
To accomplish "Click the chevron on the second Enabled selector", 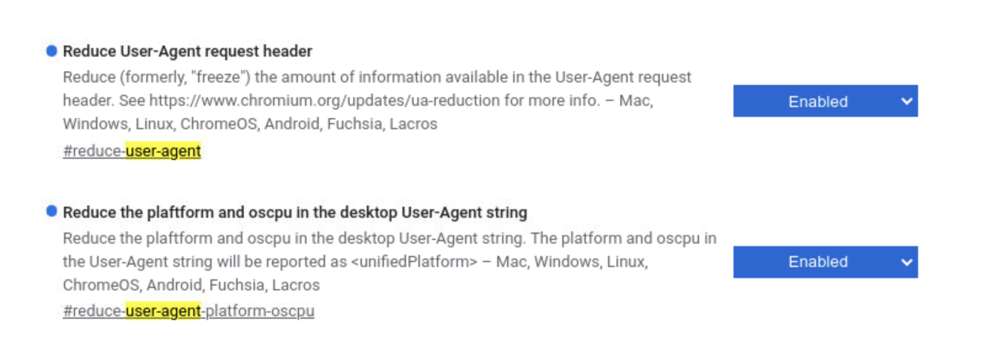I will point(906,261).
